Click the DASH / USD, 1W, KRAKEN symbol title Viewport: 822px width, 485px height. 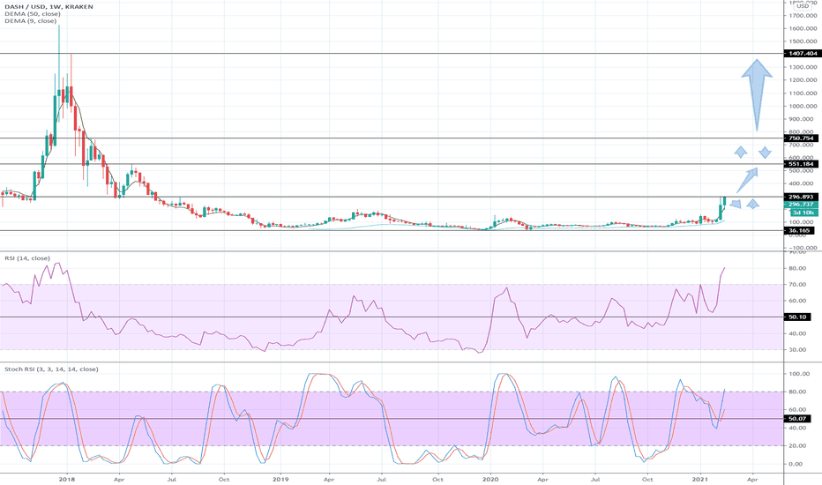49,7
